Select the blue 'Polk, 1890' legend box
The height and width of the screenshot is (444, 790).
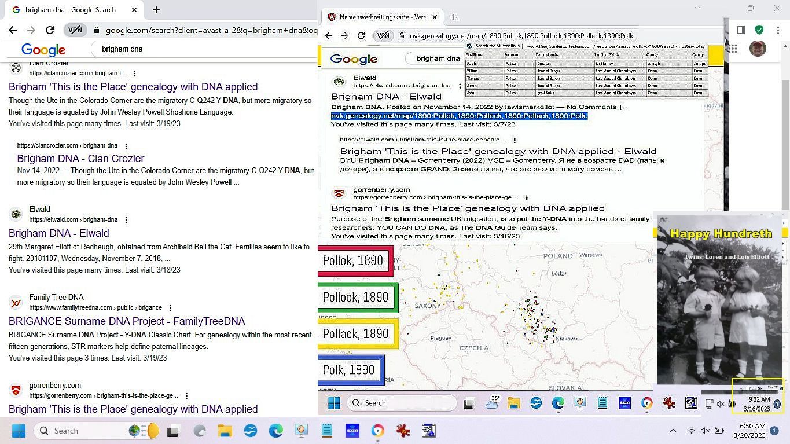pos(351,370)
